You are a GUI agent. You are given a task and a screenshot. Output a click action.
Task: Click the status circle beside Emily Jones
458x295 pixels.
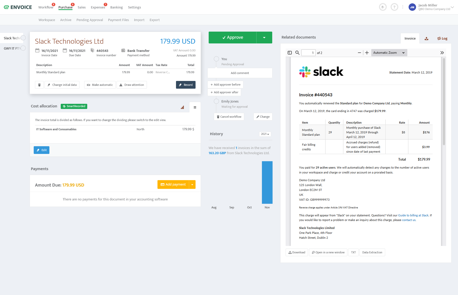216,101
